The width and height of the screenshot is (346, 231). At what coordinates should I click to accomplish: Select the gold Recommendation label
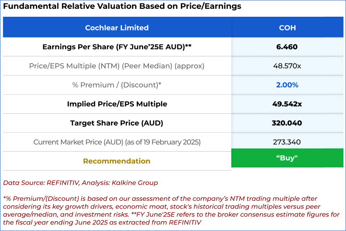[117, 161]
